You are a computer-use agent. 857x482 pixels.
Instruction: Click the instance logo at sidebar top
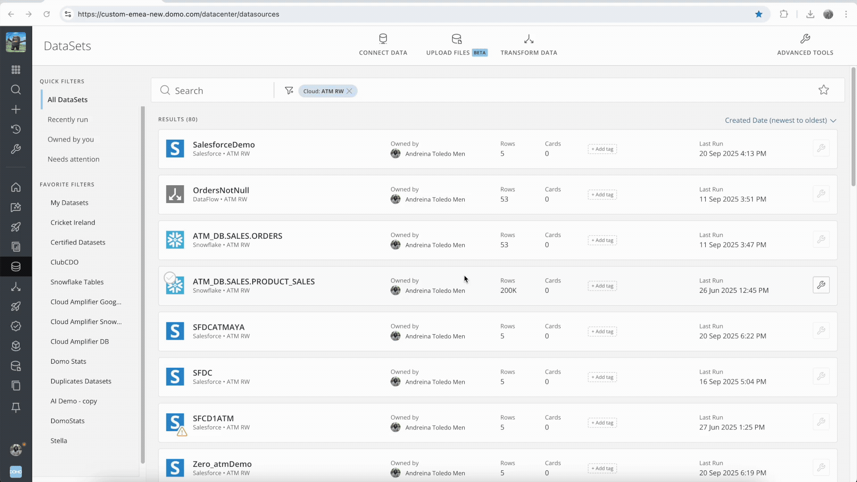pyautogui.click(x=16, y=42)
